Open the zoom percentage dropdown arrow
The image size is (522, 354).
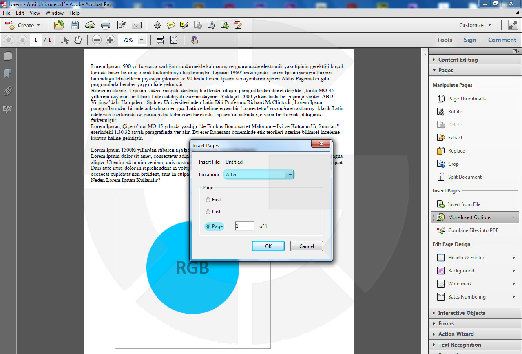pos(142,40)
